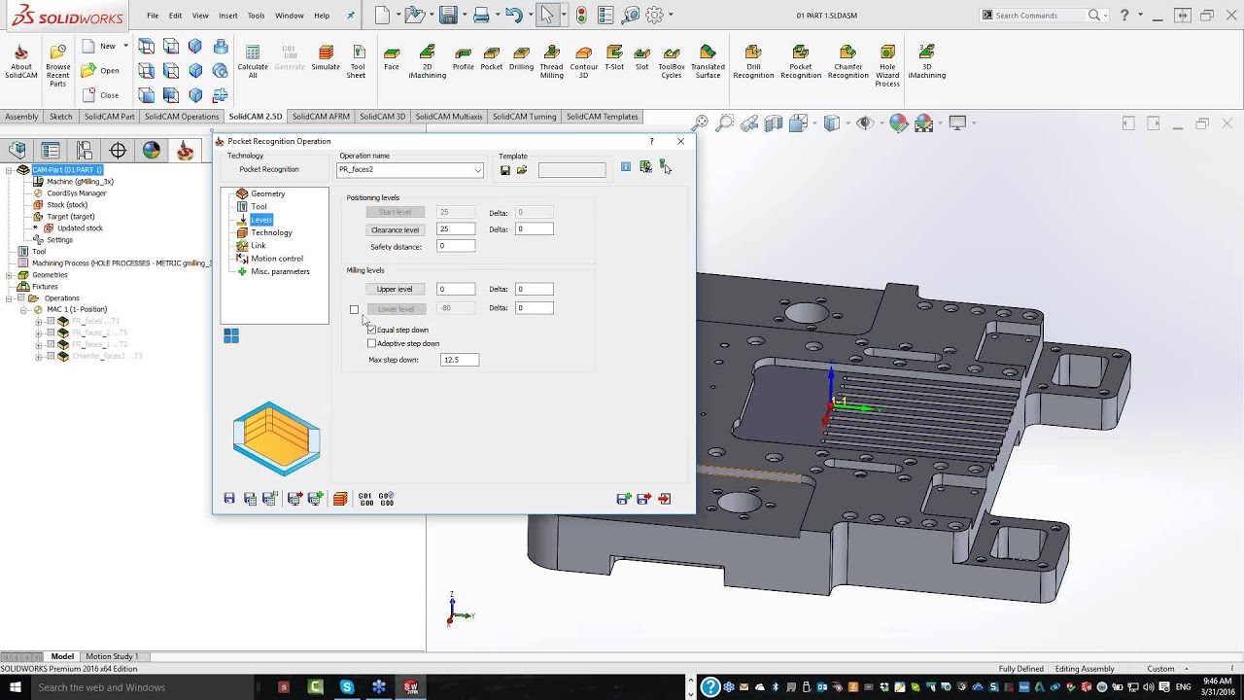
Task: Toggle checkbox of Operations node
Action: pyautogui.click(x=20, y=298)
